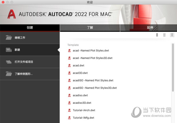Click icon beside acadISO -Named Plot Styles.dwt

(69, 80)
